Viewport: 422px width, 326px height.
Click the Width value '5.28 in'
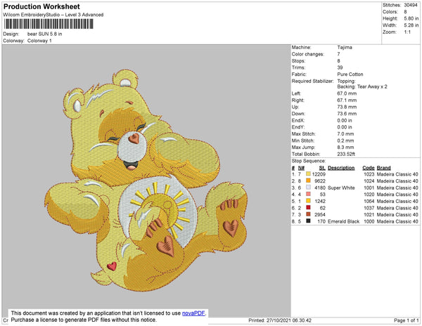coord(411,25)
